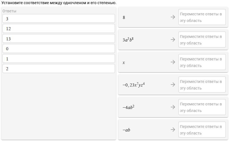Viewport: 231px width, 143px height.
Task: Click the drop area for monomial x
Action: [x=202, y=62]
